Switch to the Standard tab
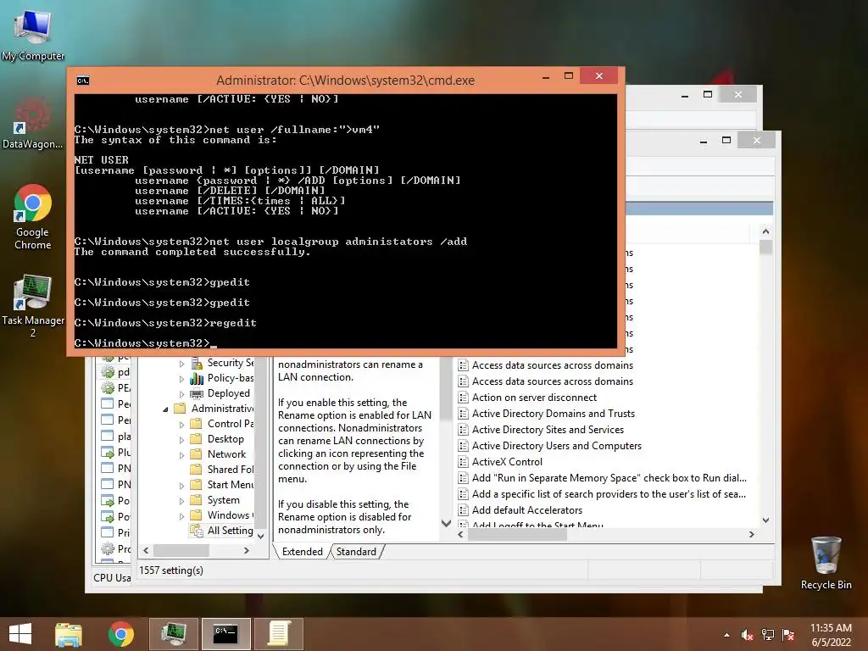This screenshot has height=651, width=868. click(356, 551)
